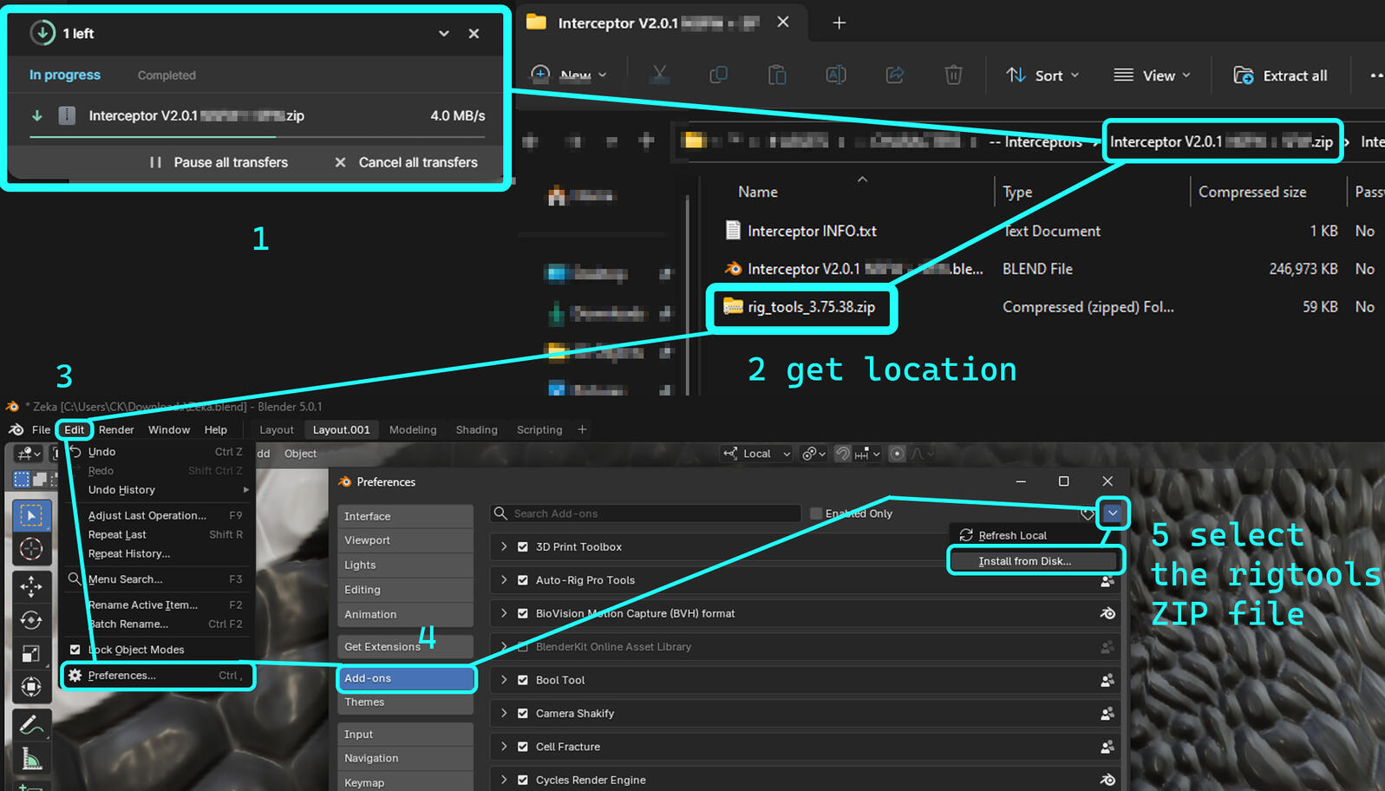This screenshot has height=791, width=1385.
Task: Click the Search Add-ons input field
Action: (x=646, y=513)
